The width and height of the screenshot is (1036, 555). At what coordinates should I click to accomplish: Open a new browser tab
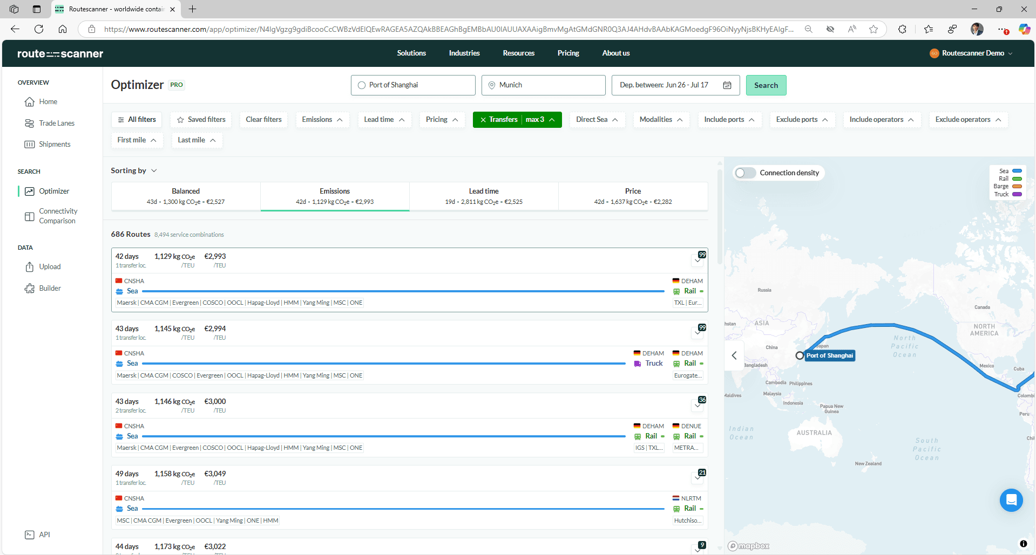[x=192, y=9]
